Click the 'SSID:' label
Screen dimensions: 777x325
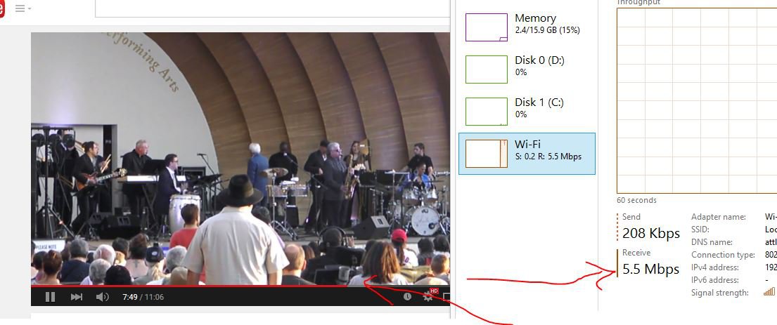pyautogui.click(x=699, y=230)
